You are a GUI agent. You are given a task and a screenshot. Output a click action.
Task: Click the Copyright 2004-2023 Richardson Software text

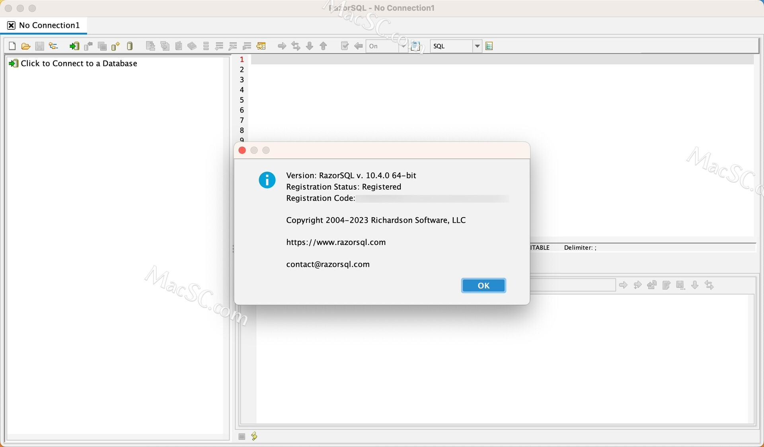coord(376,220)
